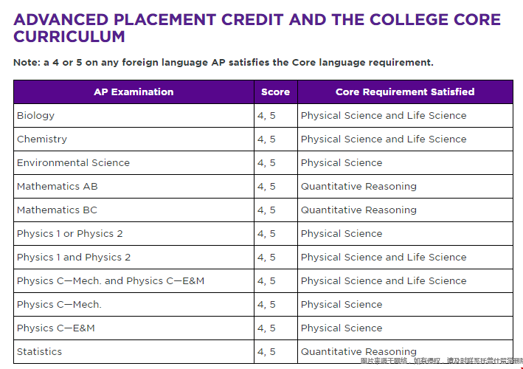Click the standalone Physics C—E&M cell
The width and height of the screenshot is (523, 369).
pos(56,328)
